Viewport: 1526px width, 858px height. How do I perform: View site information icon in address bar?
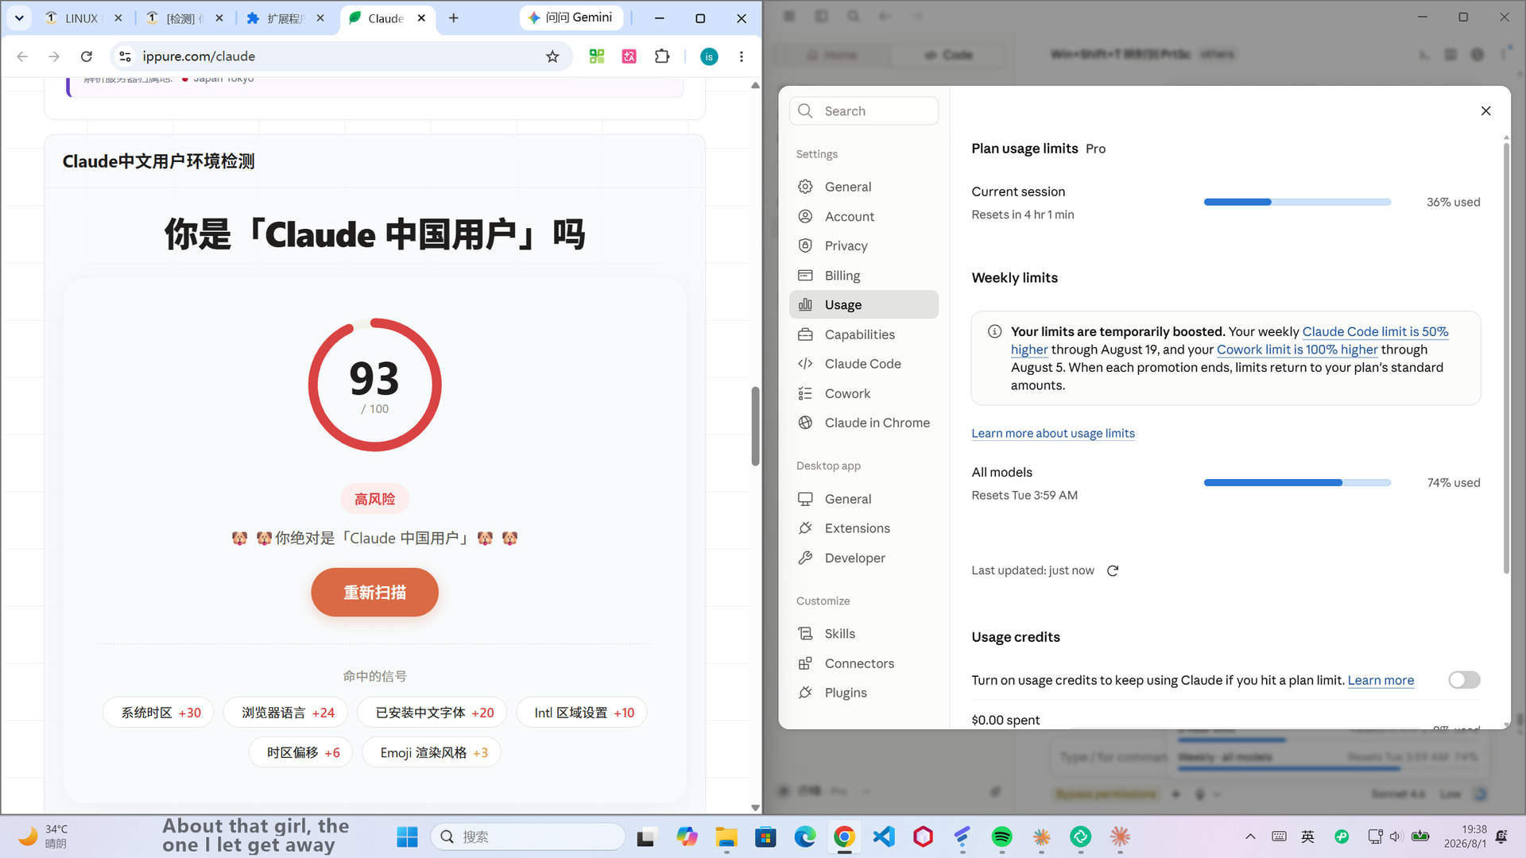(x=125, y=56)
